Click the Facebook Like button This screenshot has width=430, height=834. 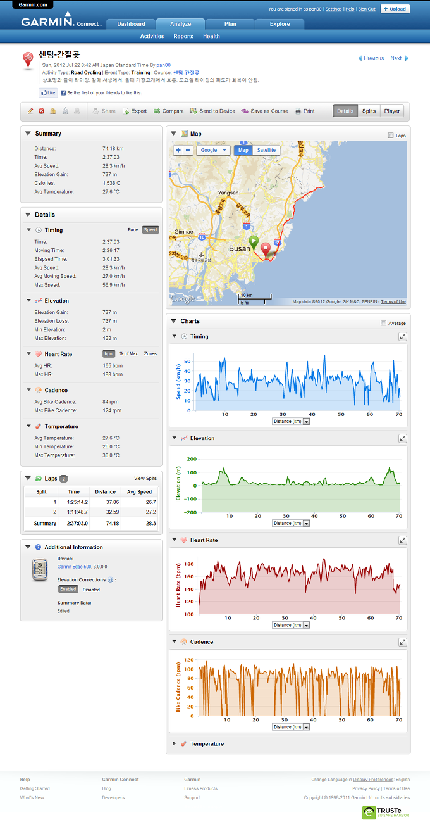tap(48, 92)
